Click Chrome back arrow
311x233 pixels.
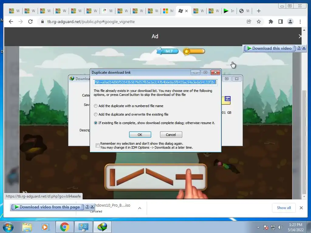click(11, 22)
